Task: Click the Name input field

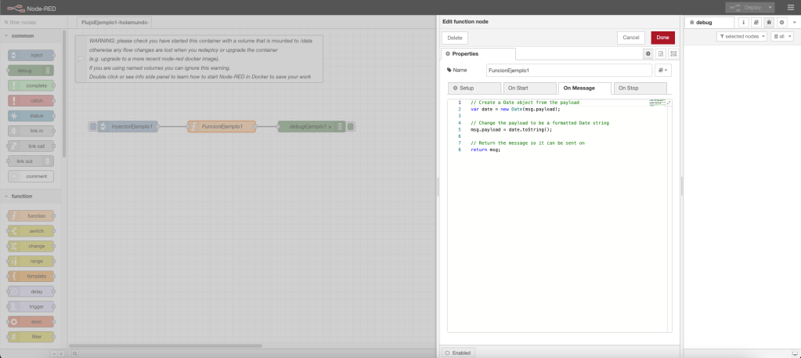Action: (568, 71)
